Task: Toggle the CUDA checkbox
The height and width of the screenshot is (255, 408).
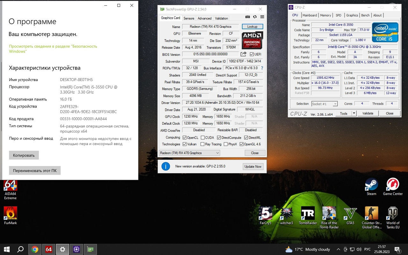Action: pyautogui.click(x=202, y=138)
